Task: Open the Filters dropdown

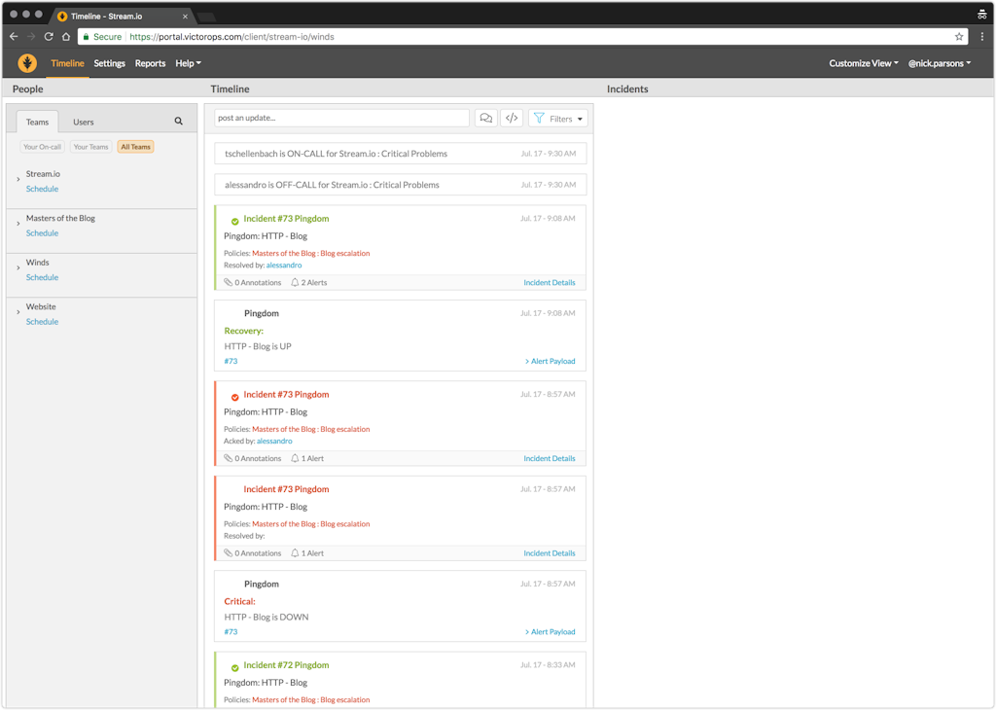Action: pyautogui.click(x=558, y=119)
